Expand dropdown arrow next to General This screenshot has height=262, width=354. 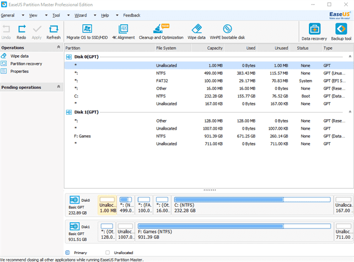point(23,15)
